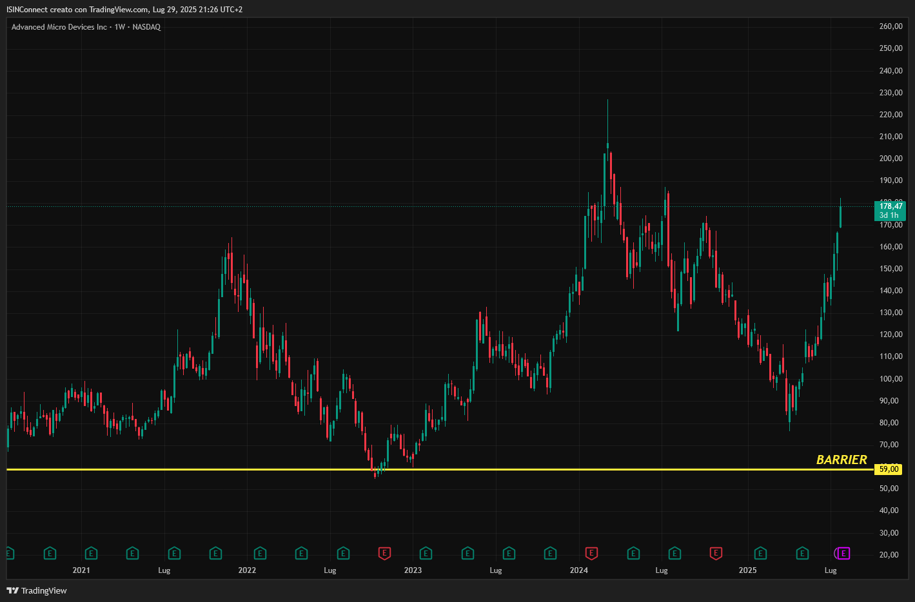Screen dimensions: 915x602
Task: Open green earnings marker just after 2021 label
Action: point(91,553)
